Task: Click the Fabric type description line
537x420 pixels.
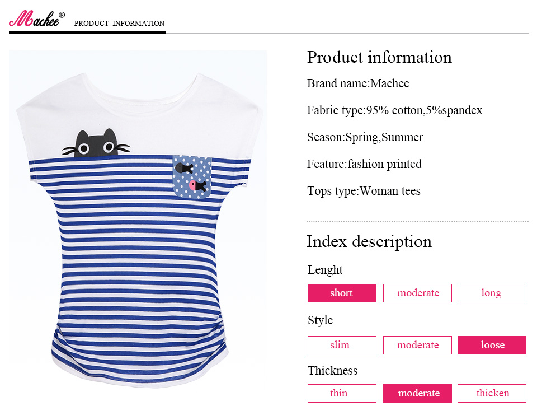Action: pos(394,110)
